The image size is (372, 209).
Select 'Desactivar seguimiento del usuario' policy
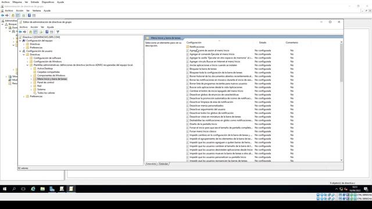208,109
